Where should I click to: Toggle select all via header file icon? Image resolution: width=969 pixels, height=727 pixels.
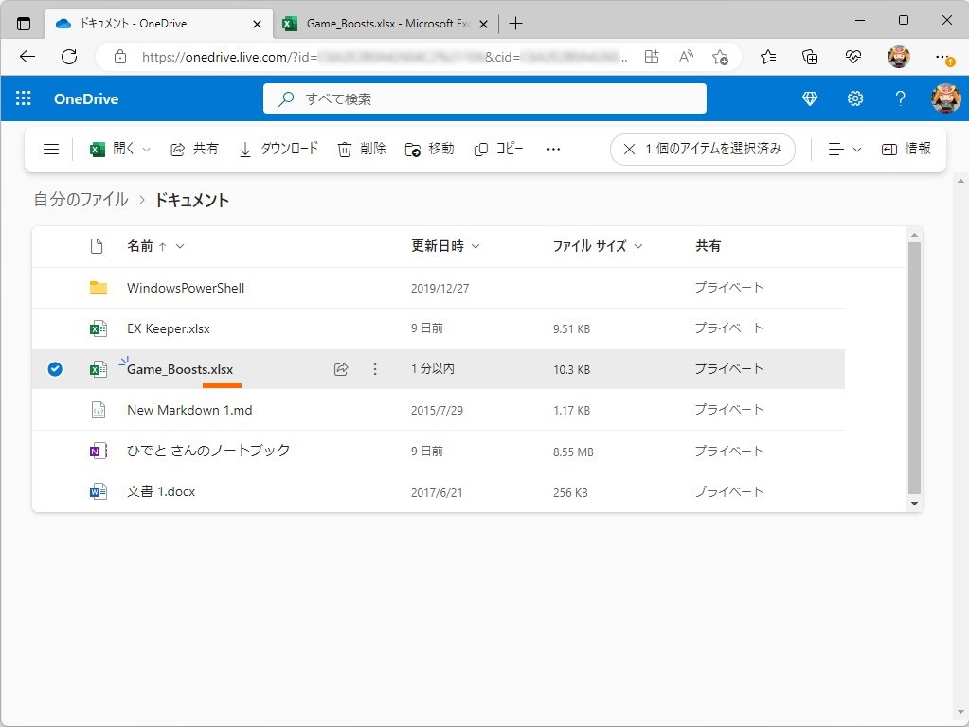pos(98,245)
